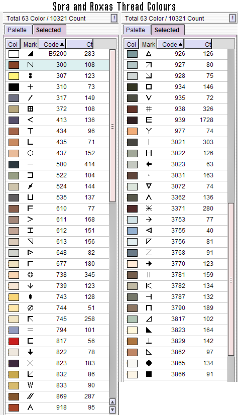
Task: Click the exclamation info button in right panel
Action: click(232, 18)
